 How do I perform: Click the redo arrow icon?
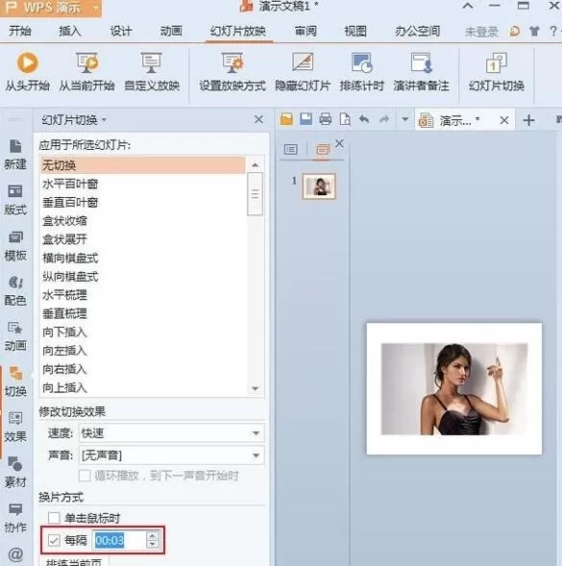384,119
